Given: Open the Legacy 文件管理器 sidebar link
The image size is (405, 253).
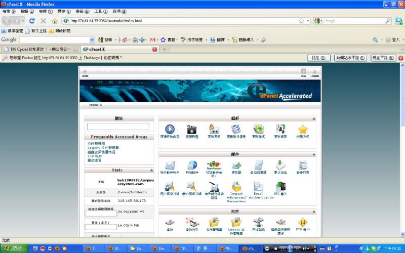Looking at the screenshot, I should point(103,148).
